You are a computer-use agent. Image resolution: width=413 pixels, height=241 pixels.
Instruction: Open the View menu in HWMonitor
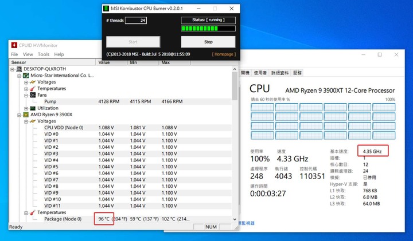pos(28,54)
